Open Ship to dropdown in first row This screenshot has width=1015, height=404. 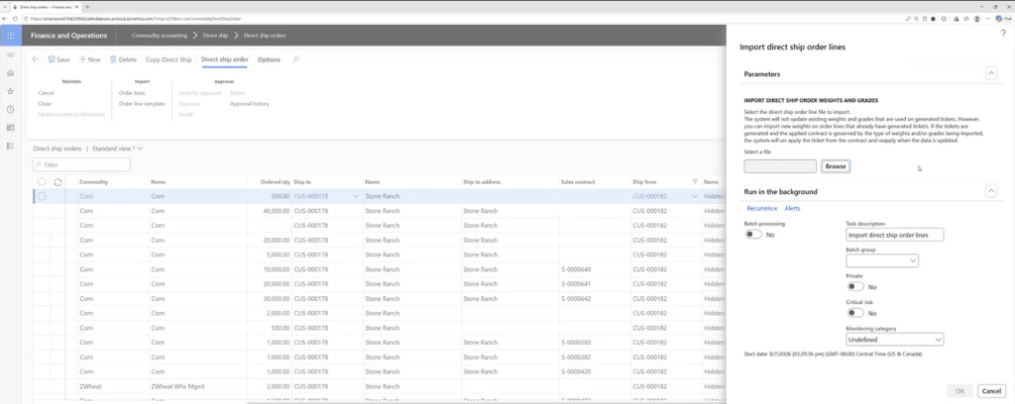[356, 196]
